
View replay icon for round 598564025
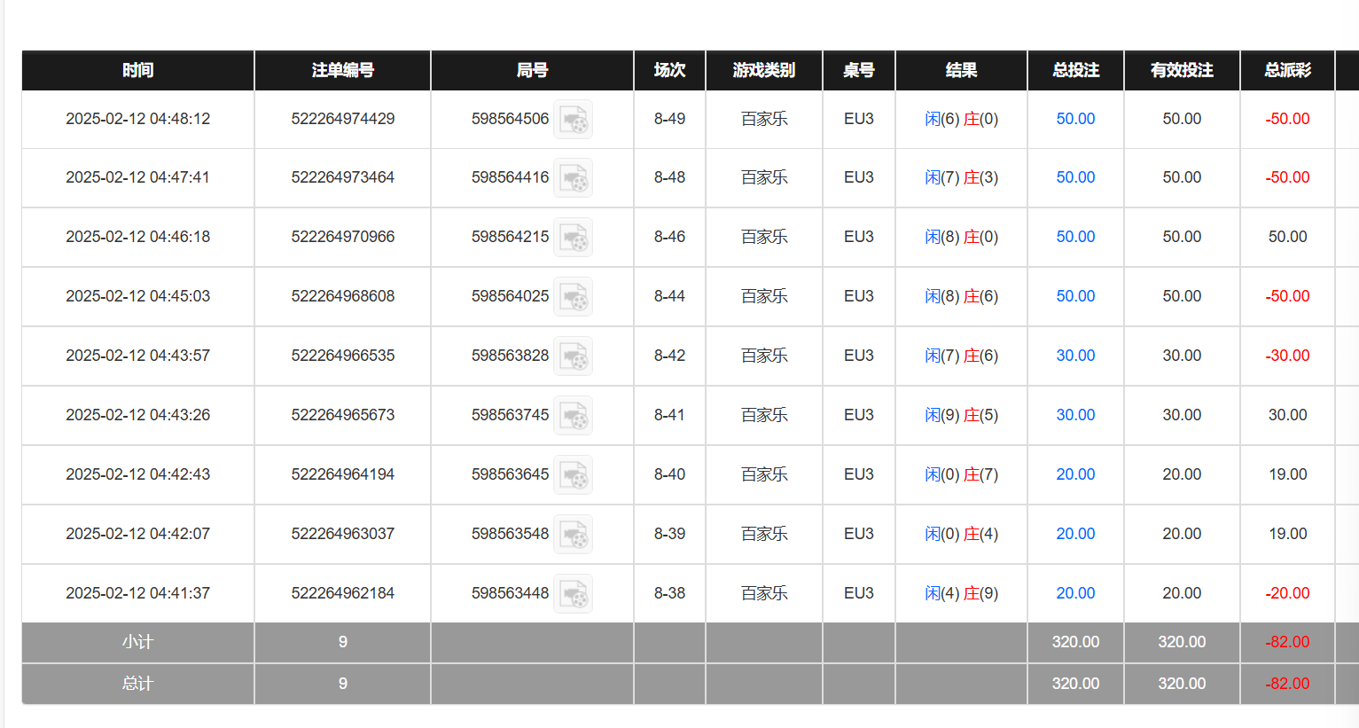(x=573, y=297)
